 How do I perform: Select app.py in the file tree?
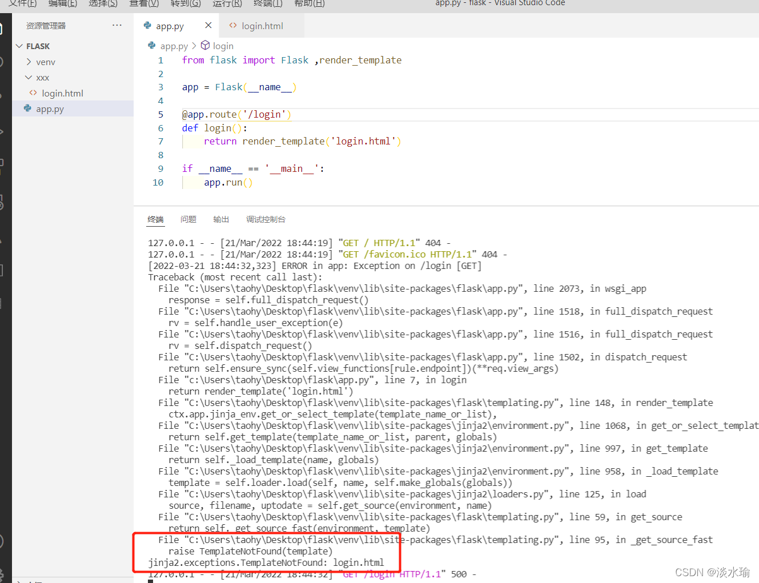(x=50, y=108)
